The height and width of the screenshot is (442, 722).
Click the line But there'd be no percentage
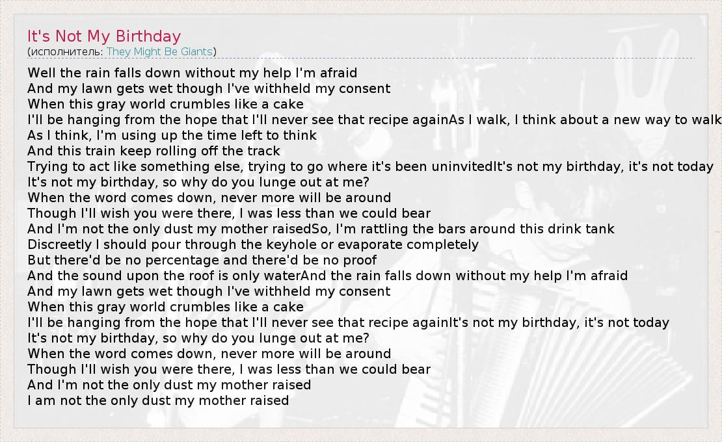coord(202,260)
